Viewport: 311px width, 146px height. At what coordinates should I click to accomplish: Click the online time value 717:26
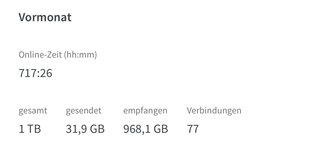tap(35, 73)
